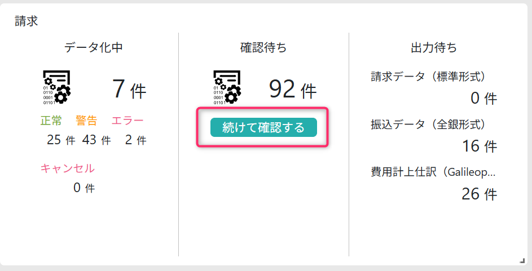Open 請求データ（標準形式） output item

click(428, 77)
